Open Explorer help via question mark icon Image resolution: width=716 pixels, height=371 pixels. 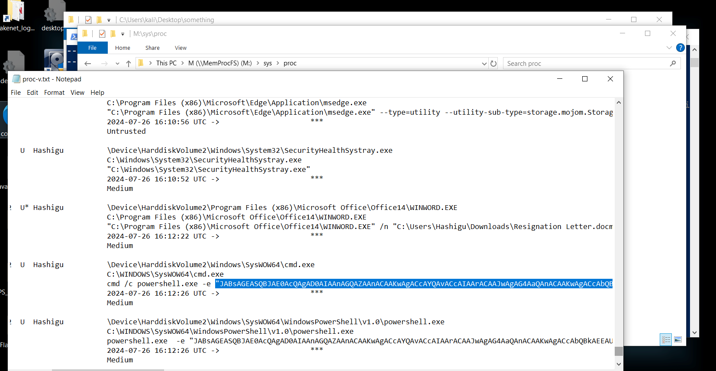(x=681, y=48)
